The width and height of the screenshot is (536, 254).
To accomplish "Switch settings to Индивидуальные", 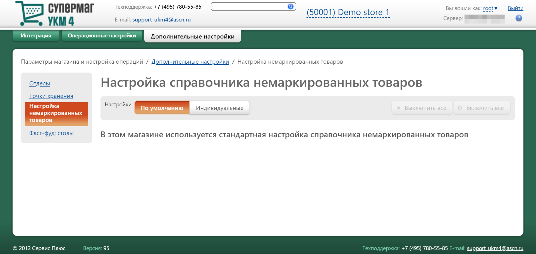I will (x=219, y=108).
